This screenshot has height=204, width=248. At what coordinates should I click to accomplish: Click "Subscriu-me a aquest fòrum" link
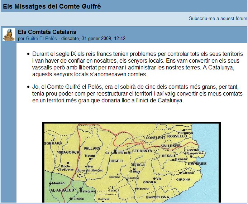coord(218,18)
